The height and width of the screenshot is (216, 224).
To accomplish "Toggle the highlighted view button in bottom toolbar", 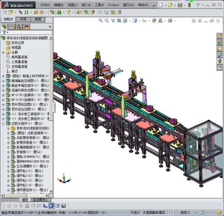I will (x=51, y=206).
